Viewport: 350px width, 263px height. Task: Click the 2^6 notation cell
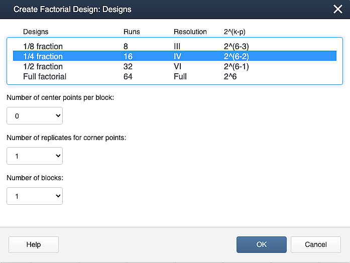coord(230,77)
